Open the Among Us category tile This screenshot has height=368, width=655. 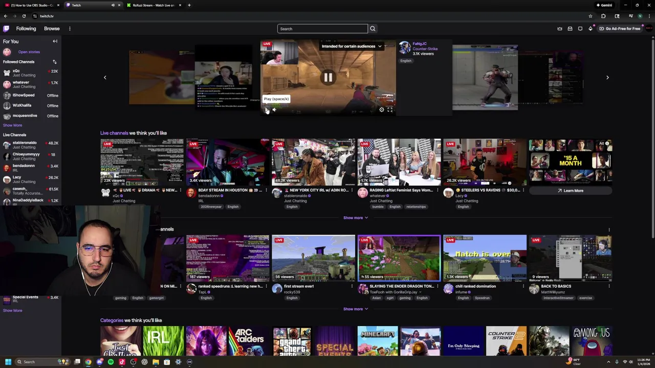[x=592, y=341]
